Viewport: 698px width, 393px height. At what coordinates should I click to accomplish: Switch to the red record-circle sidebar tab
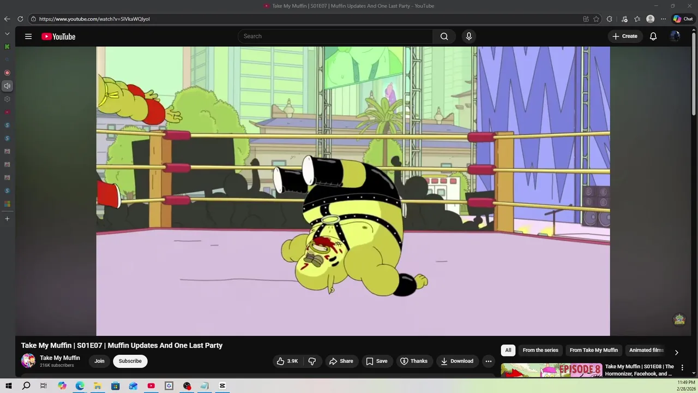click(7, 73)
